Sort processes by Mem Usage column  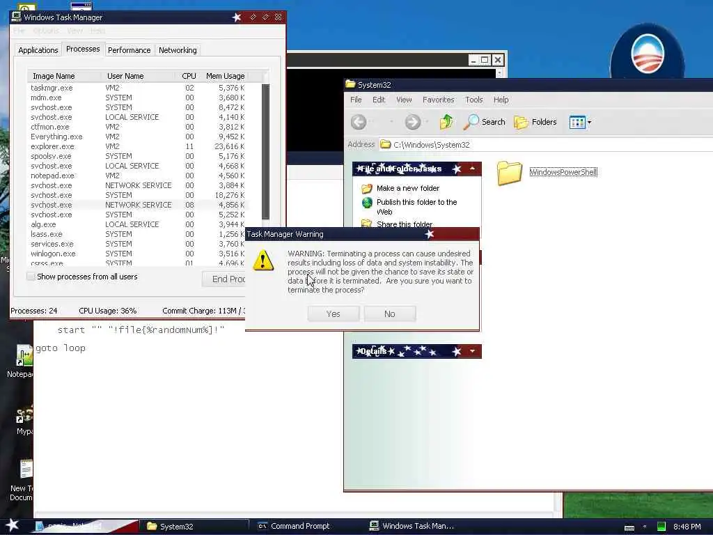pos(225,76)
